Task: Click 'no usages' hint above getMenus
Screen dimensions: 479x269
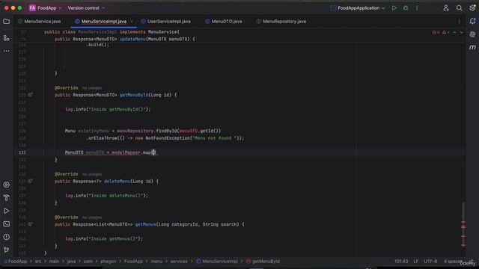Action: point(91,217)
